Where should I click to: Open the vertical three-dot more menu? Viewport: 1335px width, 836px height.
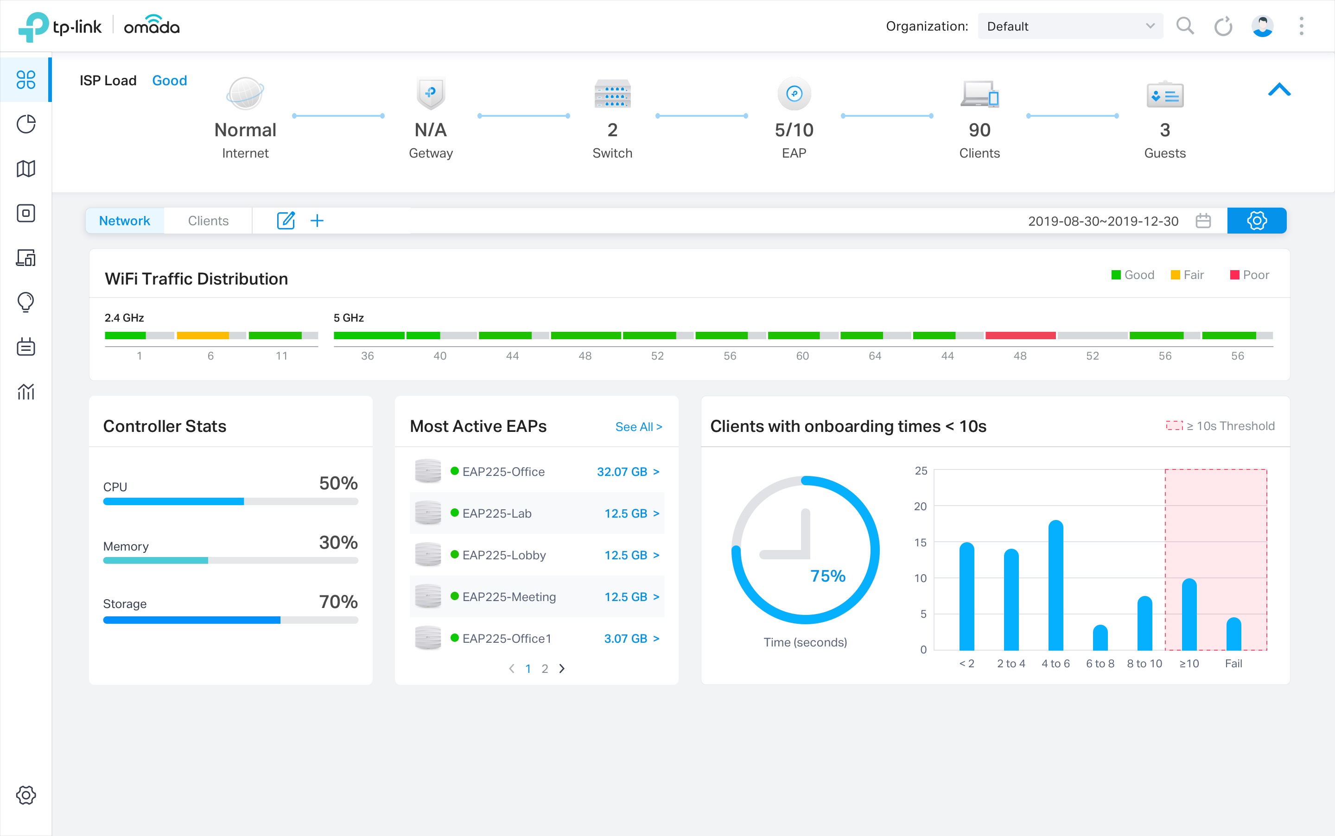1301,26
